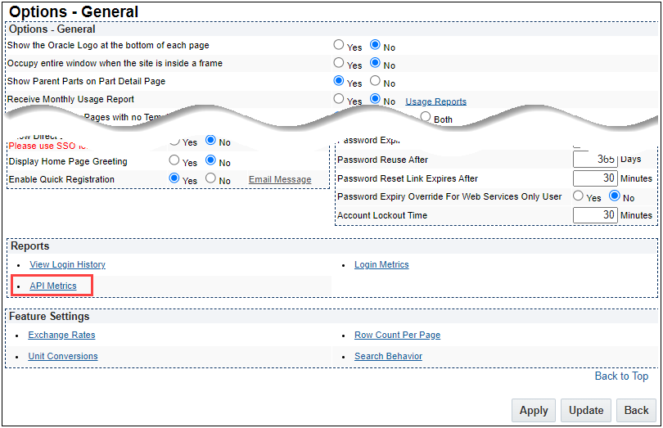Click the Receive Monthly Usage Report label
This screenshot has width=663, height=428.
(x=70, y=99)
